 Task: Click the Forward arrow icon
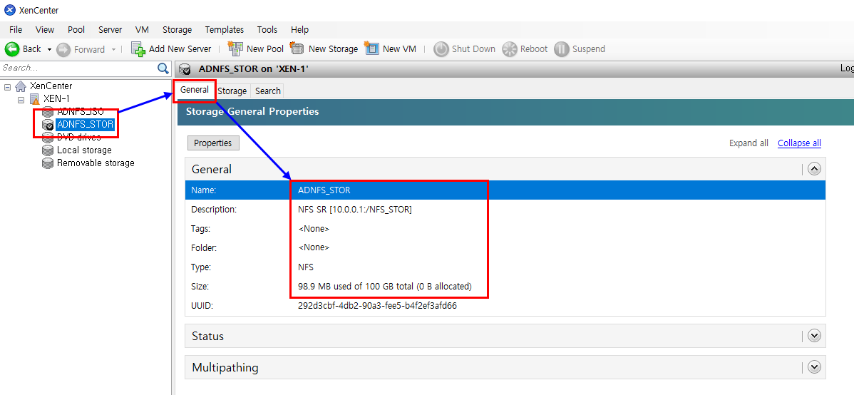tap(63, 49)
